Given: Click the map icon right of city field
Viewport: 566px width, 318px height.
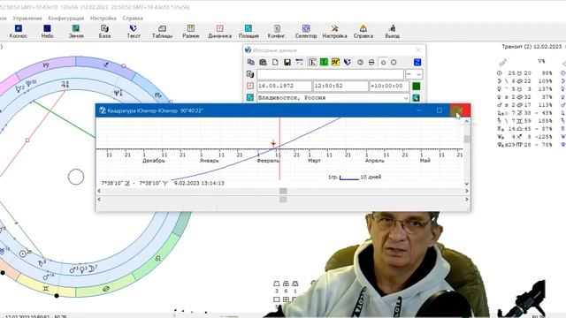Looking at the screenshot, I should click(417, 98).
